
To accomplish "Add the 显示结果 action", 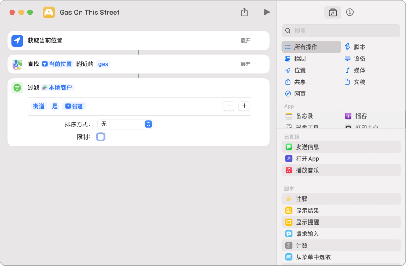I will [x=341, y=210].
